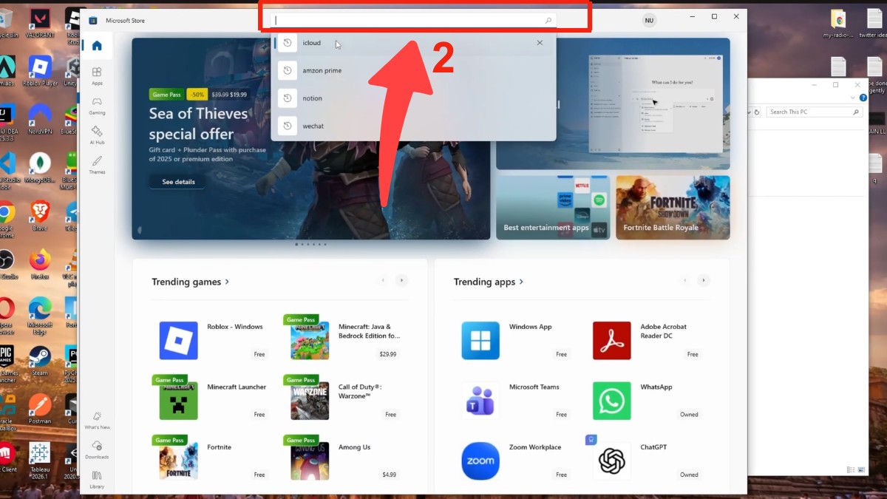Select the Home icon in the sidebar
The height and width of the screenshot is (499, 887).
97,44
